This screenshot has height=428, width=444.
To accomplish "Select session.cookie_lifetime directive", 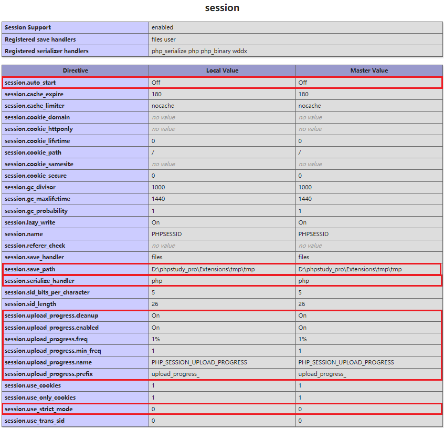I will coord(37,141).
